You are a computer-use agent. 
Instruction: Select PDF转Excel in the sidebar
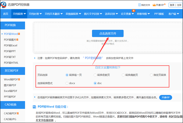[x=11, y=45]
